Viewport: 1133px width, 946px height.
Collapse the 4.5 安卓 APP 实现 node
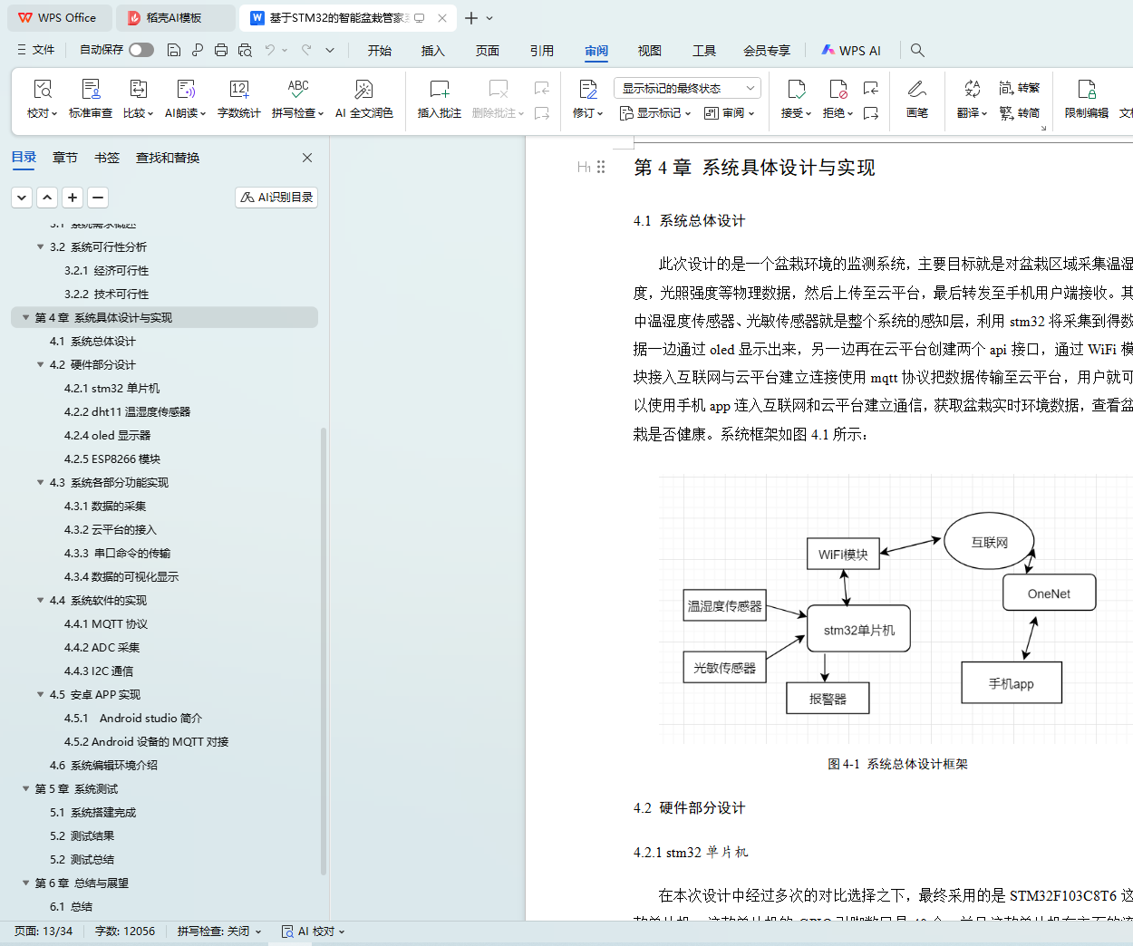[40, 694]
